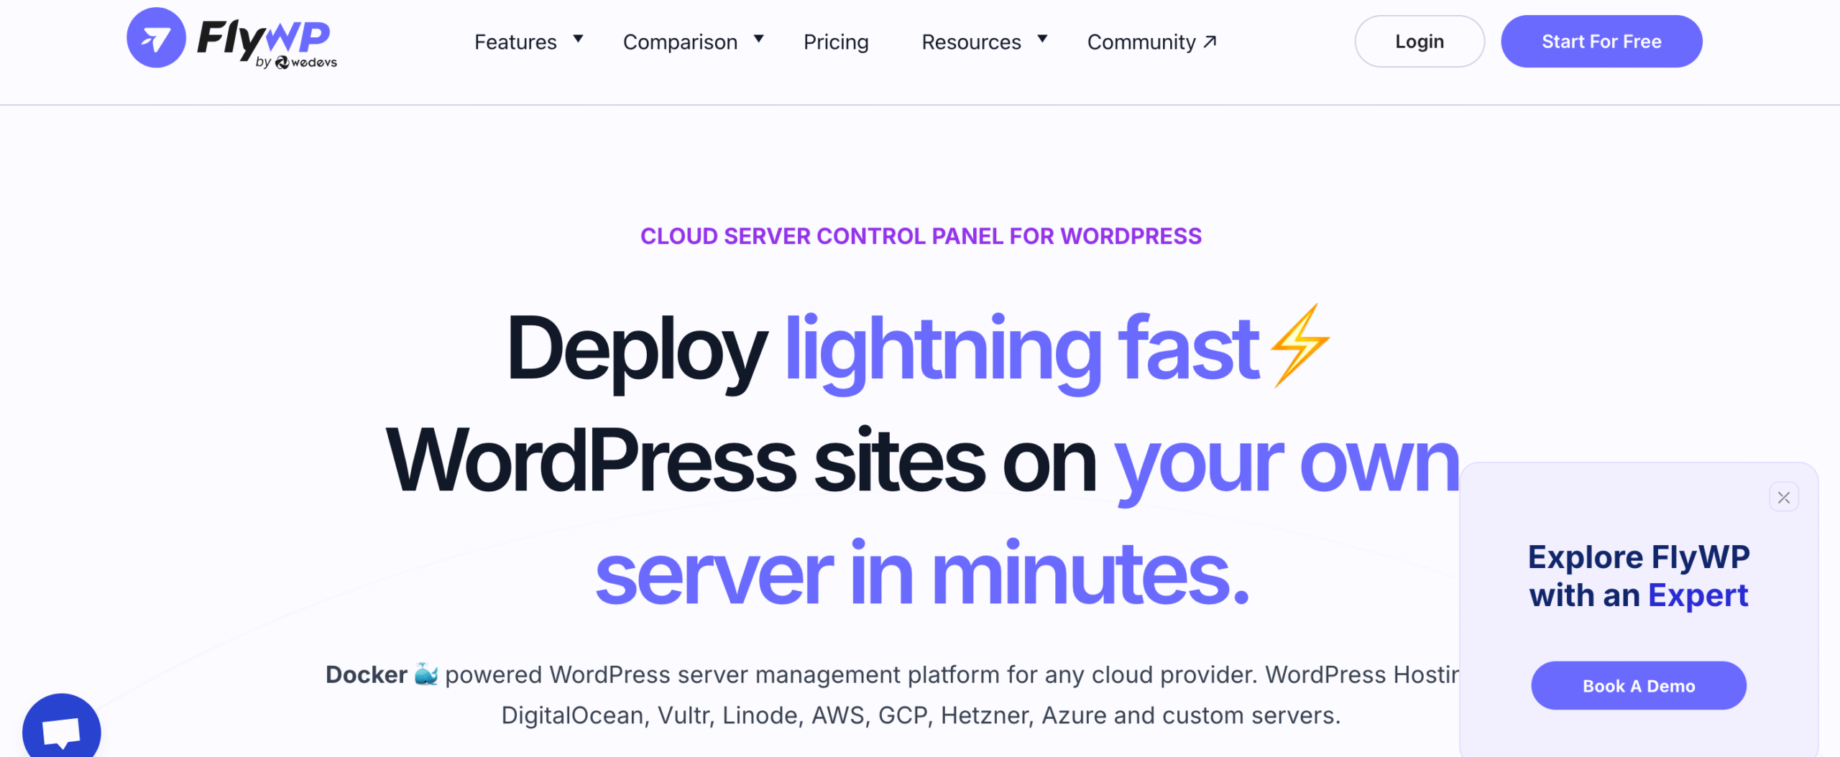Click the FlyWP wordmark in the header
1840x757 pixels.
pos(263,36)
